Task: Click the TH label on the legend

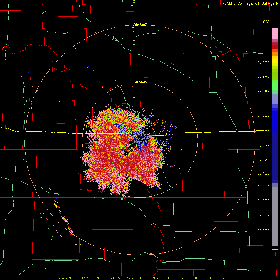Action: tap(267, 242)
